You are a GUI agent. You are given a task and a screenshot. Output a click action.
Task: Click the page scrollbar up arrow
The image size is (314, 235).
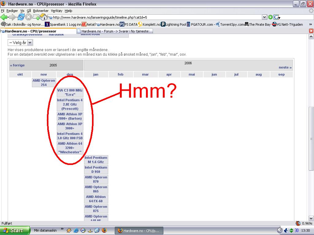(x=311, y=37)
